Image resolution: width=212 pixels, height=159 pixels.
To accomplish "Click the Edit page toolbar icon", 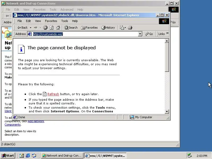I will click(122, 28).
